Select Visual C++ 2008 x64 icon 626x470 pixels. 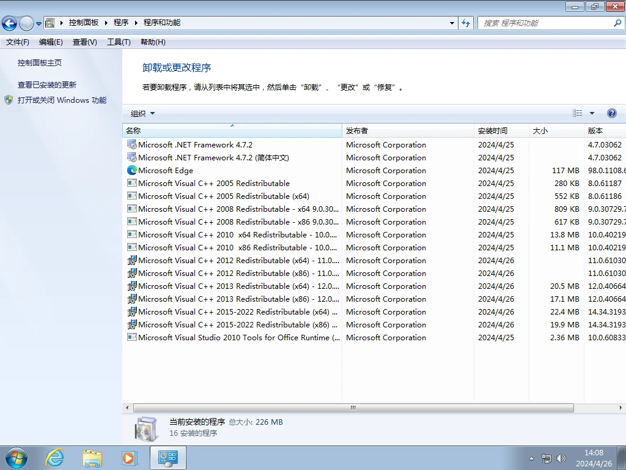[132, 209]
